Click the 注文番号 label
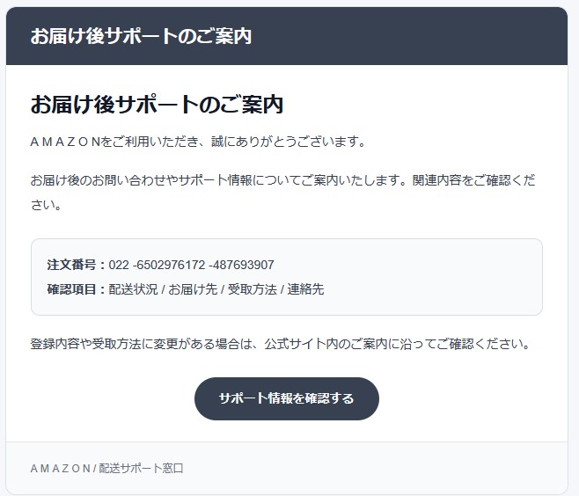This screenshot has height=496, width=579. click(x=75, y=265)
